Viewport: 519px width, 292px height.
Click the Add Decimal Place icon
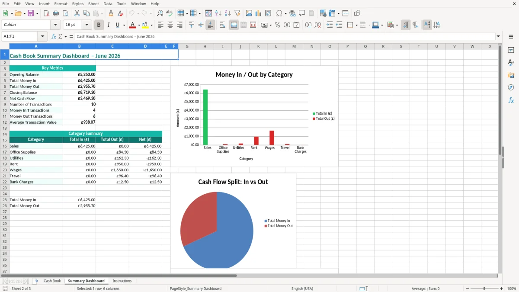tap(308, 25)
